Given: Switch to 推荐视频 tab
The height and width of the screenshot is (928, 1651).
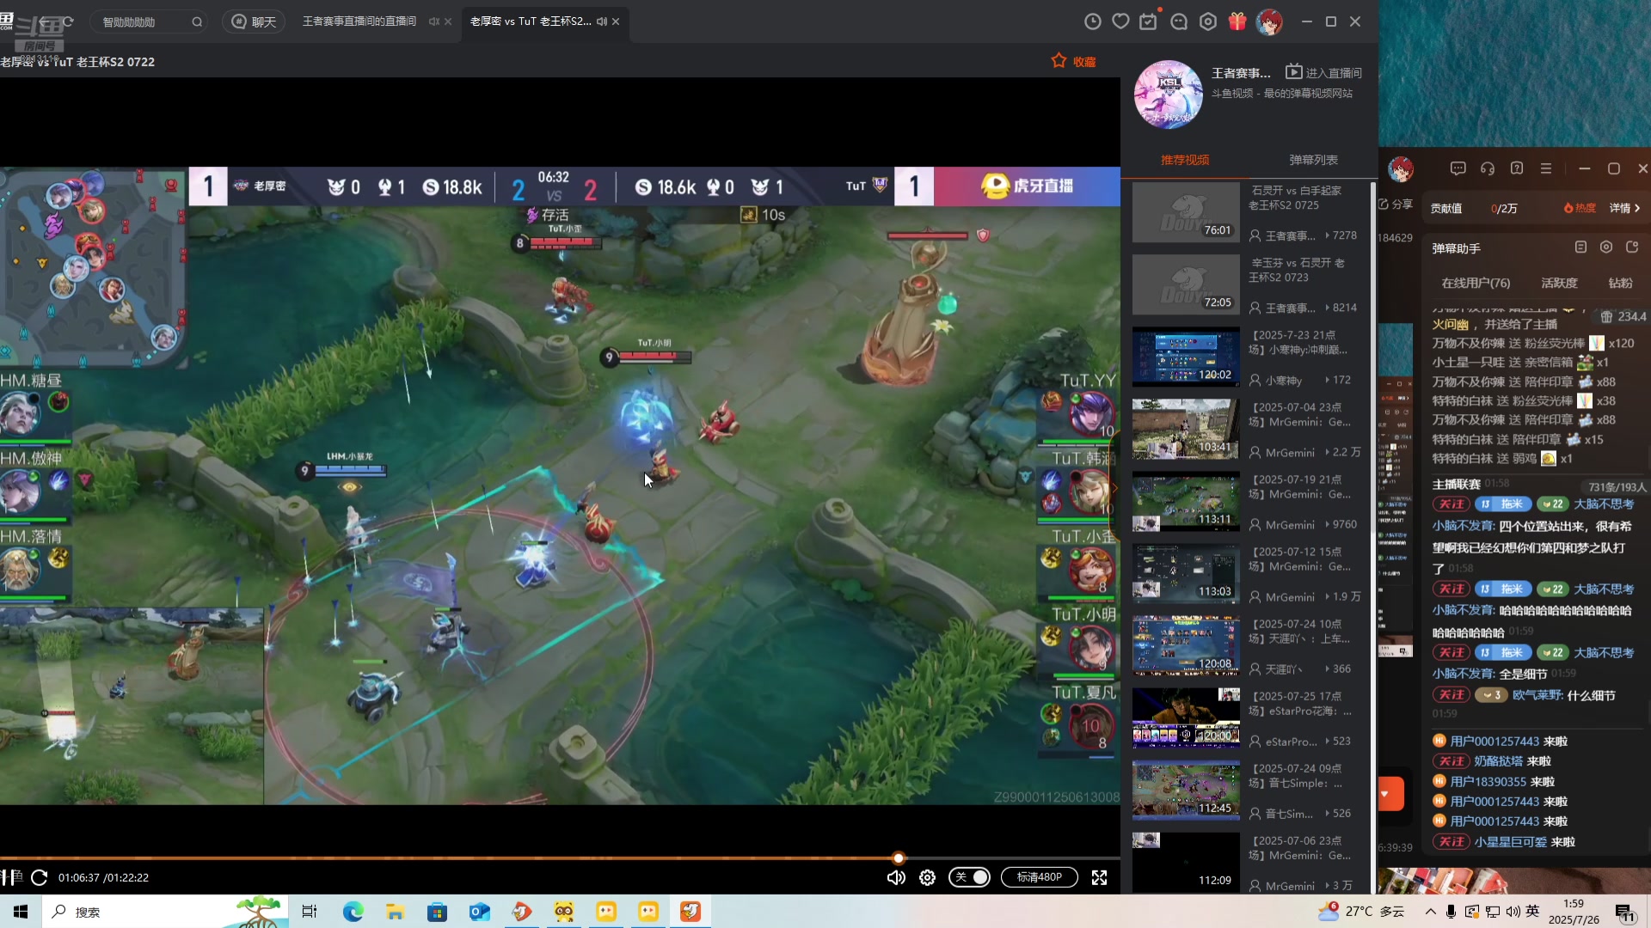Looking at the screenshot, I should point(1185,160).
